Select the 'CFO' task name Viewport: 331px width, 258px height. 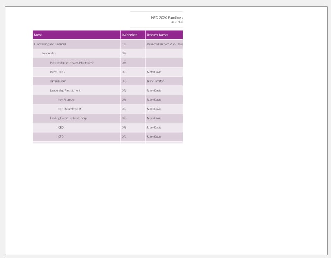tap(61, 137)
